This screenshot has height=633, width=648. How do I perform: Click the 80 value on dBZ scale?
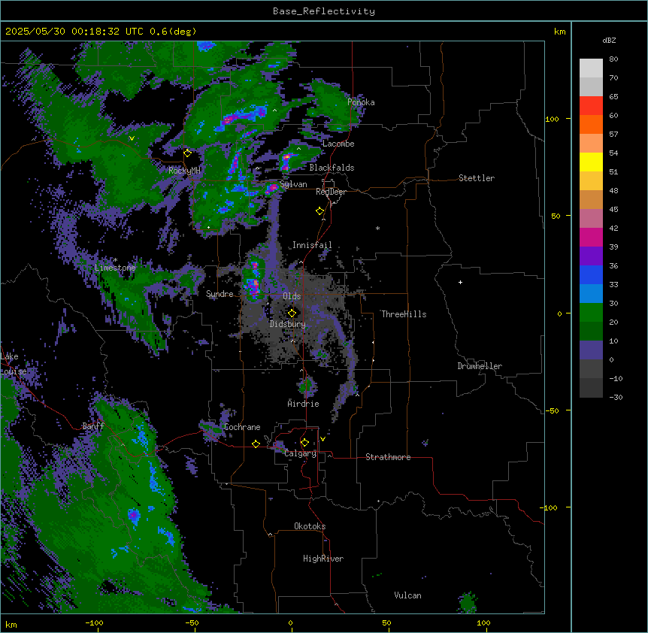tap(613, 59)
